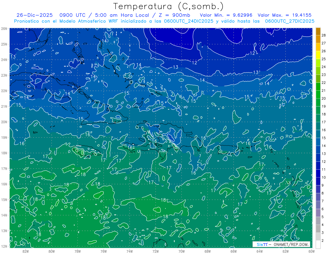Click the latitude axis label '18N'
This screenshot has width=331, height=255.
[x=4, y=153]
